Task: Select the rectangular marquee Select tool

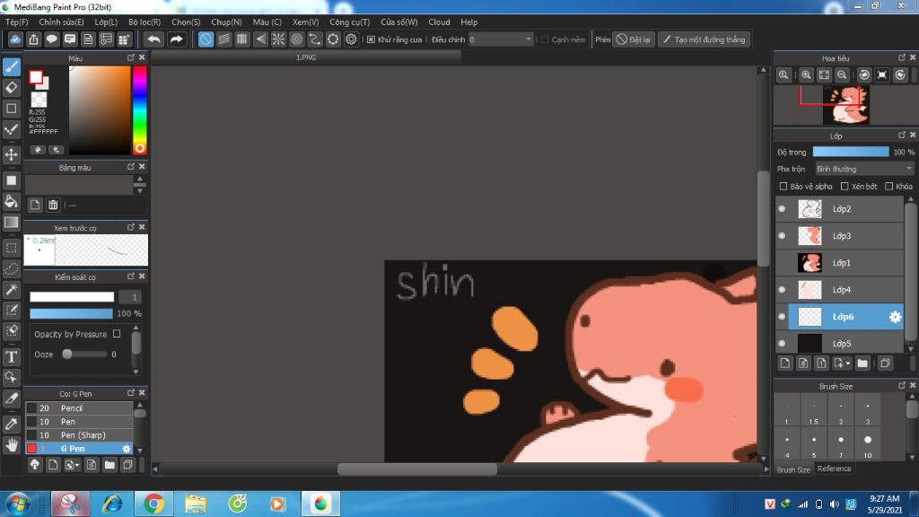Action: click(x=12, y=248)
